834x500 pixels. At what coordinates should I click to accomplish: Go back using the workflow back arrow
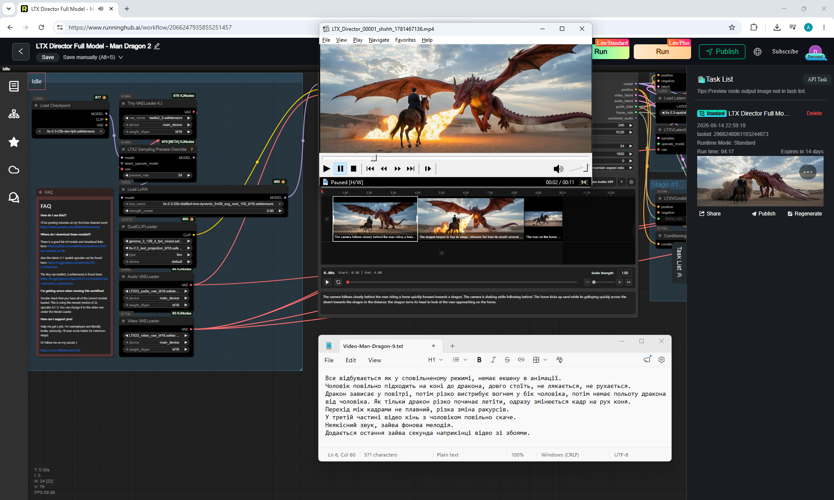pyautogui.click(x=21, y=52)
